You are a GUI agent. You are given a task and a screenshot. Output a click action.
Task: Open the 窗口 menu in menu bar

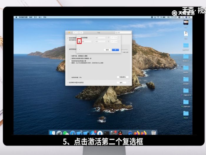(x=40, y=17)
